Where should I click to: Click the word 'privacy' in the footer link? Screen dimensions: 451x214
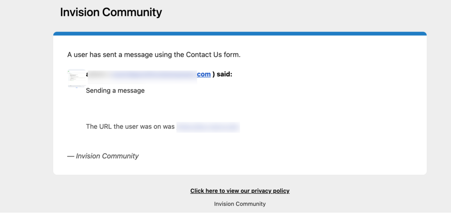coord(261,191)
